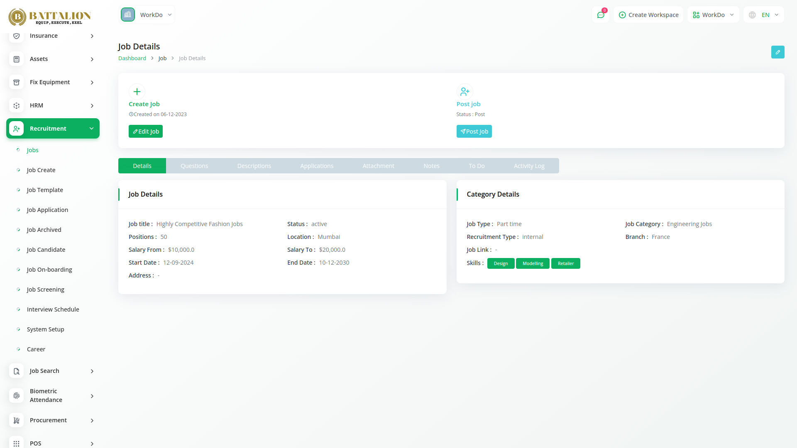Screen dimensions: 797x448
Task: Click the Assets sidebar icon
Action: pos(17,59)
